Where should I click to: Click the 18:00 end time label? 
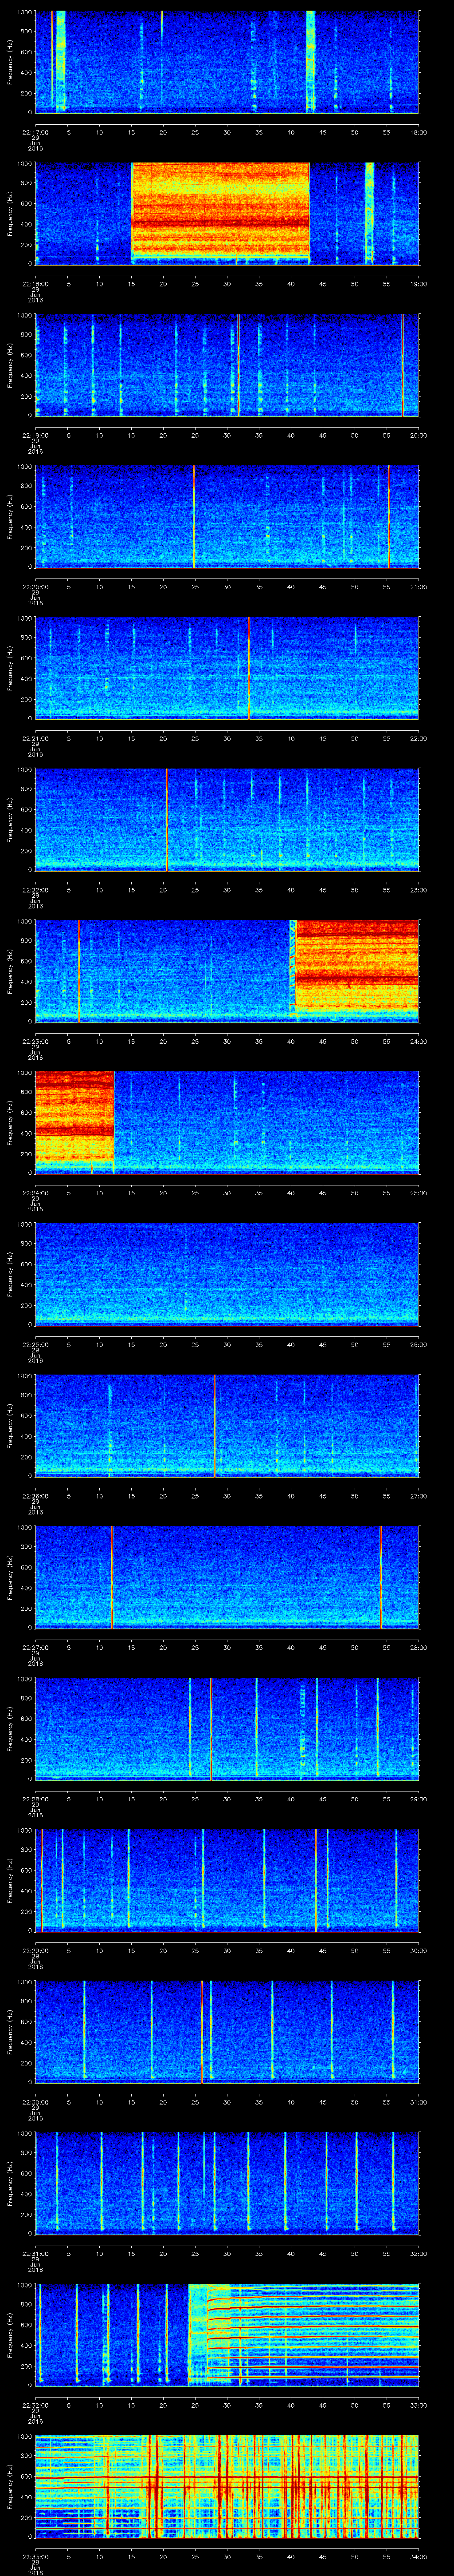pyautogui.click(x=418, y=132)
